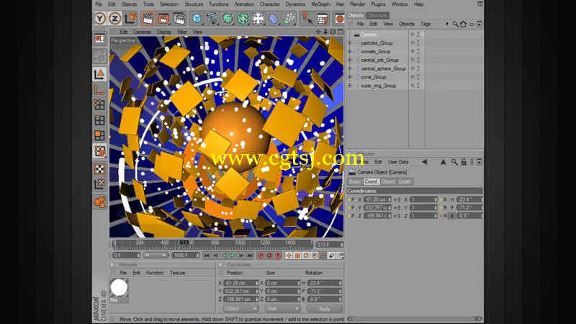Open the particle emitter icon
576x324 pixels.
[289, 19]
